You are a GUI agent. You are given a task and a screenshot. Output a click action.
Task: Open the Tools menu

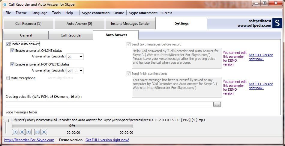click(x=56, y=13)
